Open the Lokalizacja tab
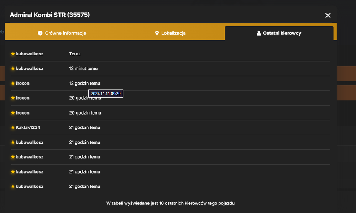Screen dimensions: 356x213 [x=170, y=33]
